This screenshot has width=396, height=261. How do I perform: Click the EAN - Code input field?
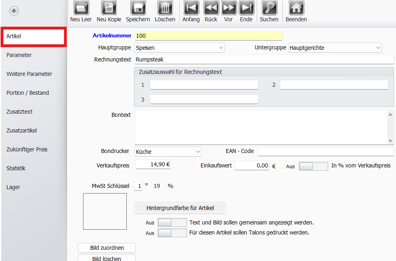coord(326,151)
